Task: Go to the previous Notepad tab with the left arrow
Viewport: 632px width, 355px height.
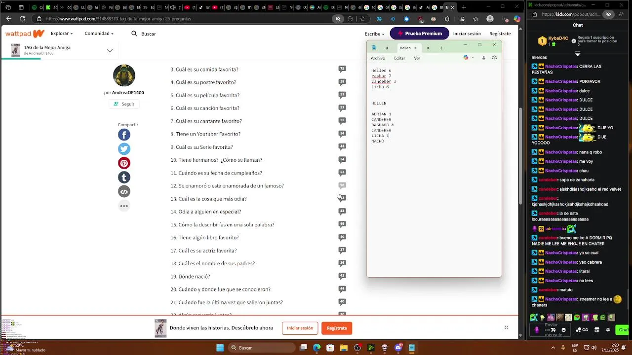Action: [x=387, y=48]
